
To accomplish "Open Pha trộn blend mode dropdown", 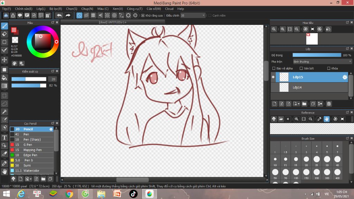I will [323, 61].
